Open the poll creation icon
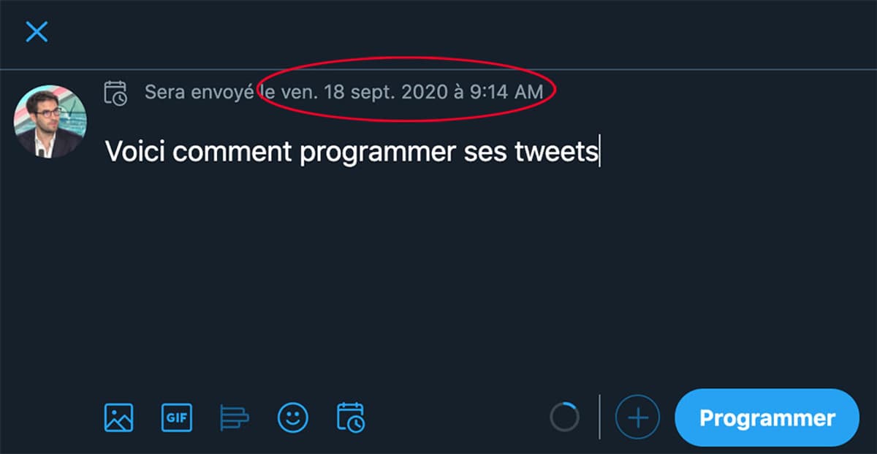This screenshot has height=454, width=877. point(234,418)
